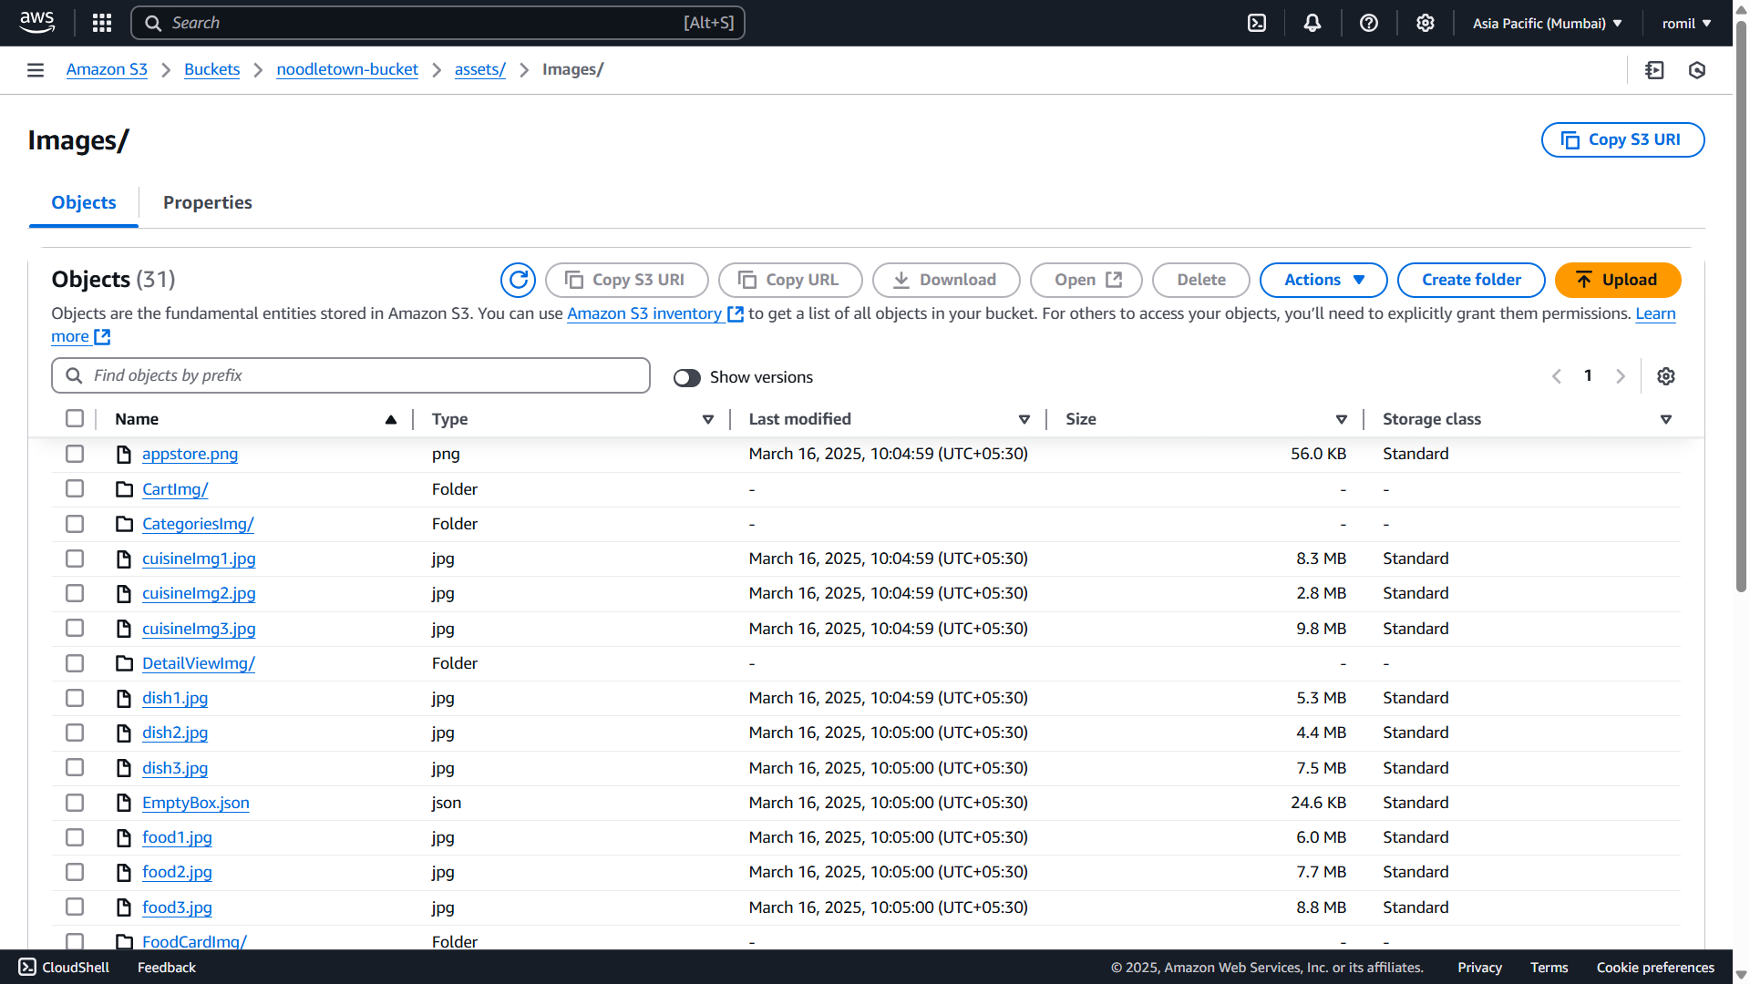Sort by the Name column arrow
The width and height of the screenshot is (1750, 984).
(x=391, y=419)
